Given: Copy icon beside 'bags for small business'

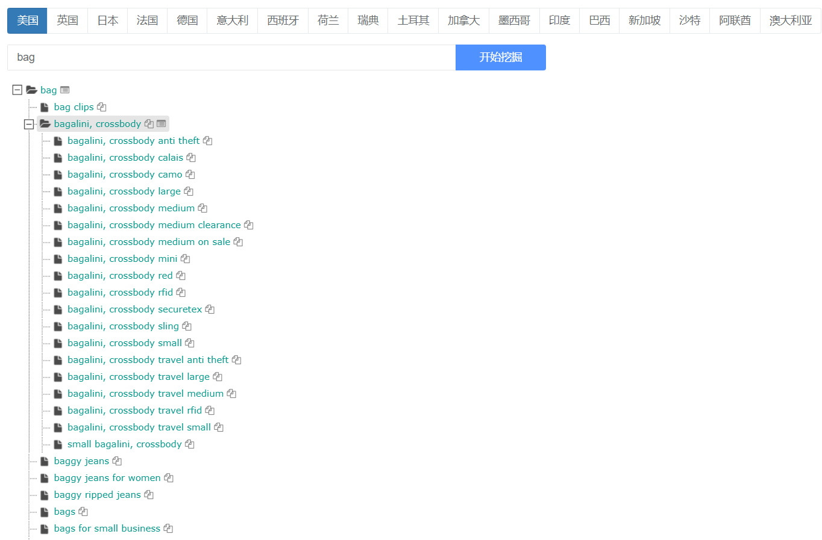Looking at the screenshot, I should point(168,529).
